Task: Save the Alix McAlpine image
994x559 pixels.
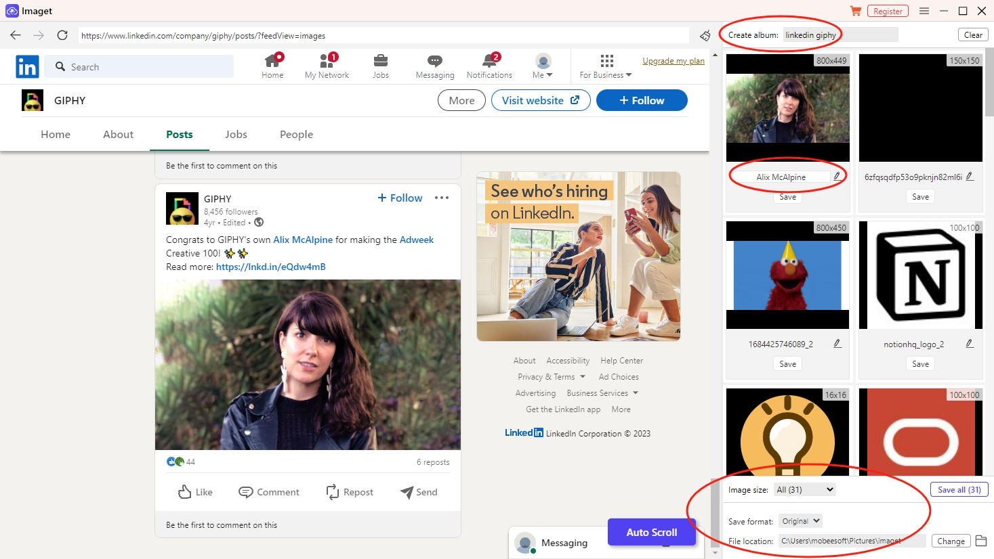Action: 787,197
